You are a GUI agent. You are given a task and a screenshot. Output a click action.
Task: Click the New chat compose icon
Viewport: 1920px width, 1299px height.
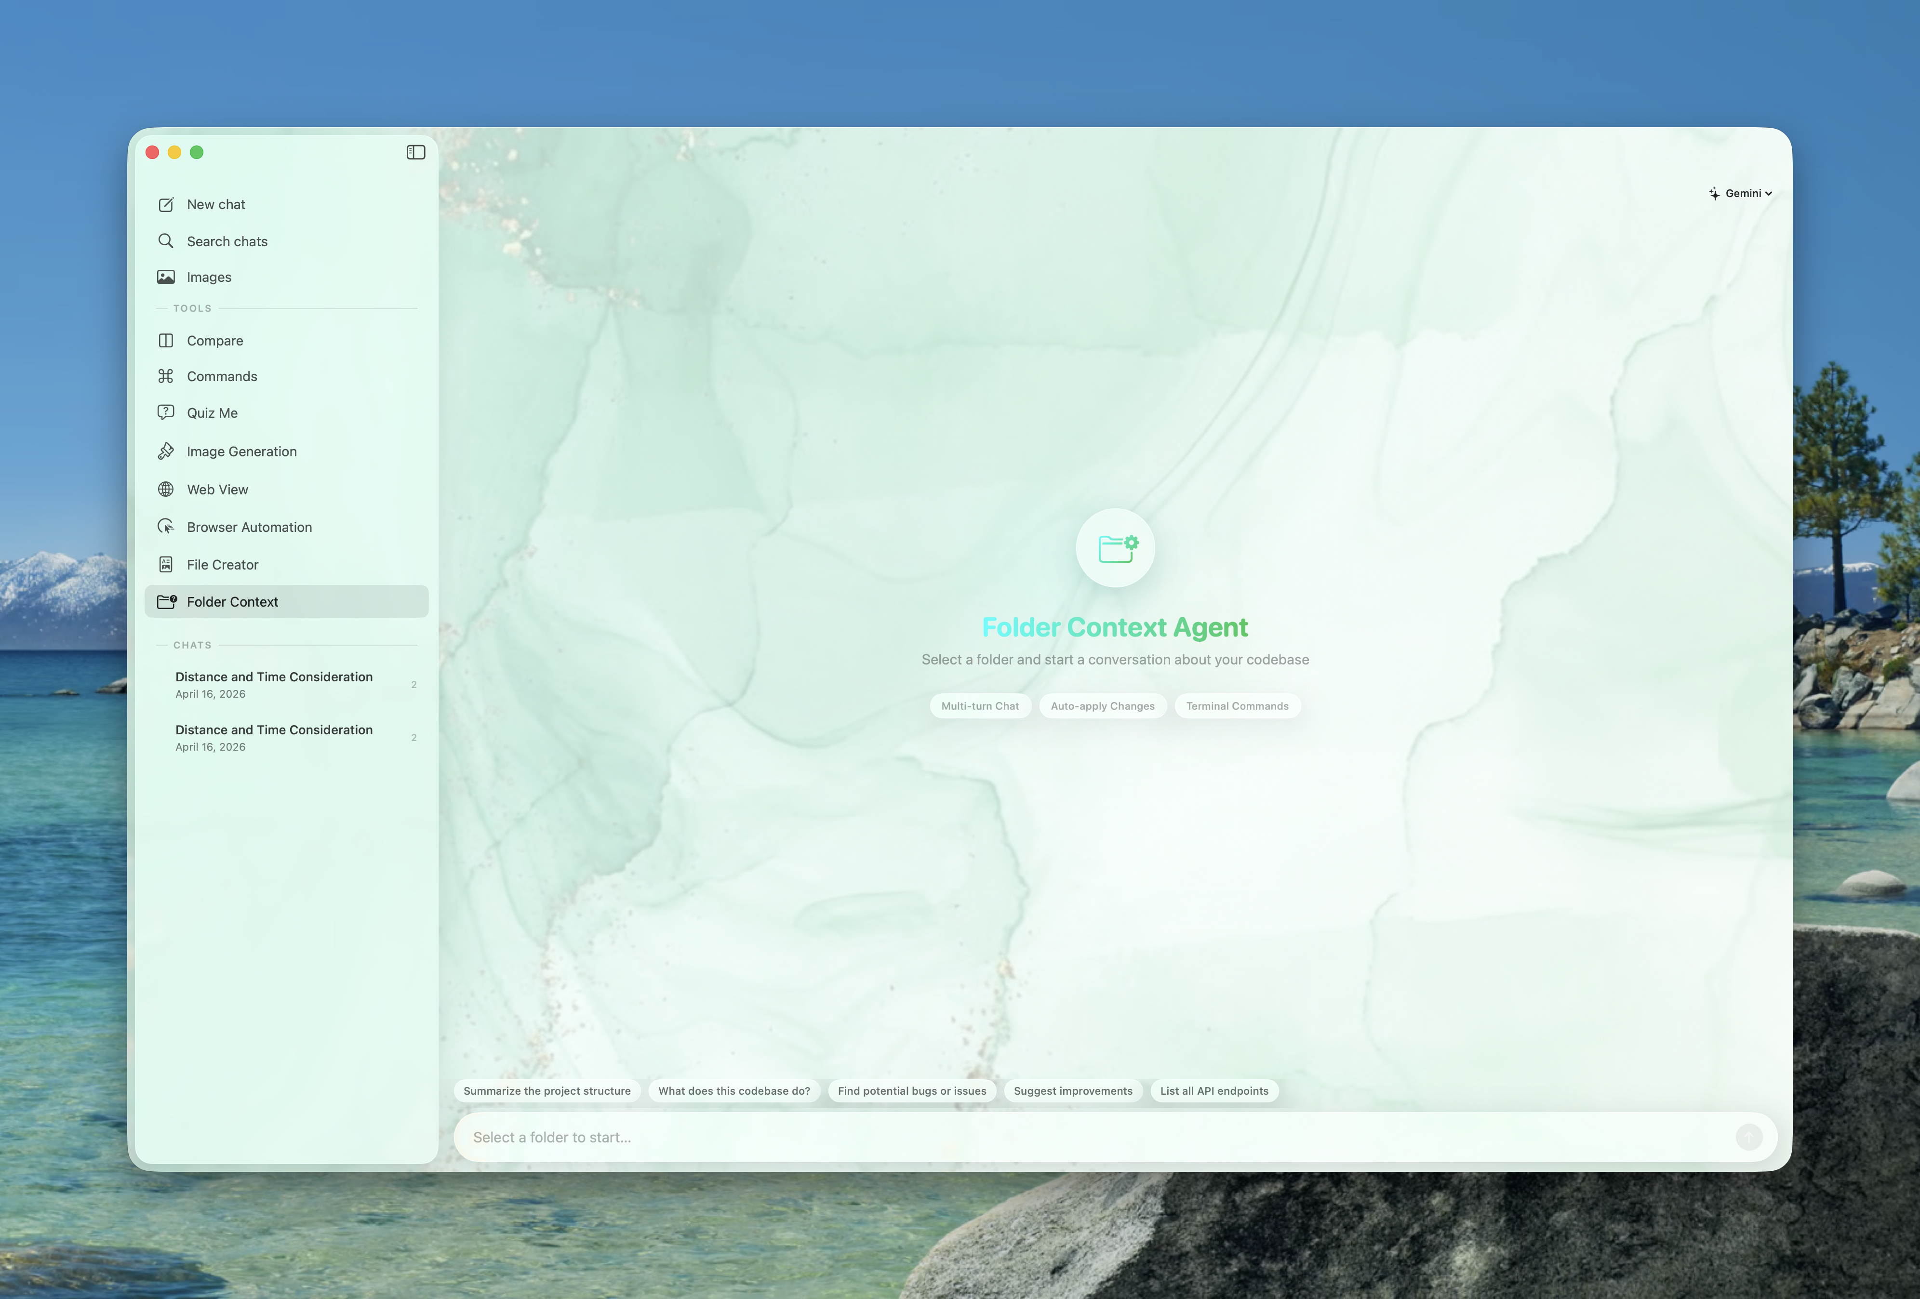(x=166, y=205)
